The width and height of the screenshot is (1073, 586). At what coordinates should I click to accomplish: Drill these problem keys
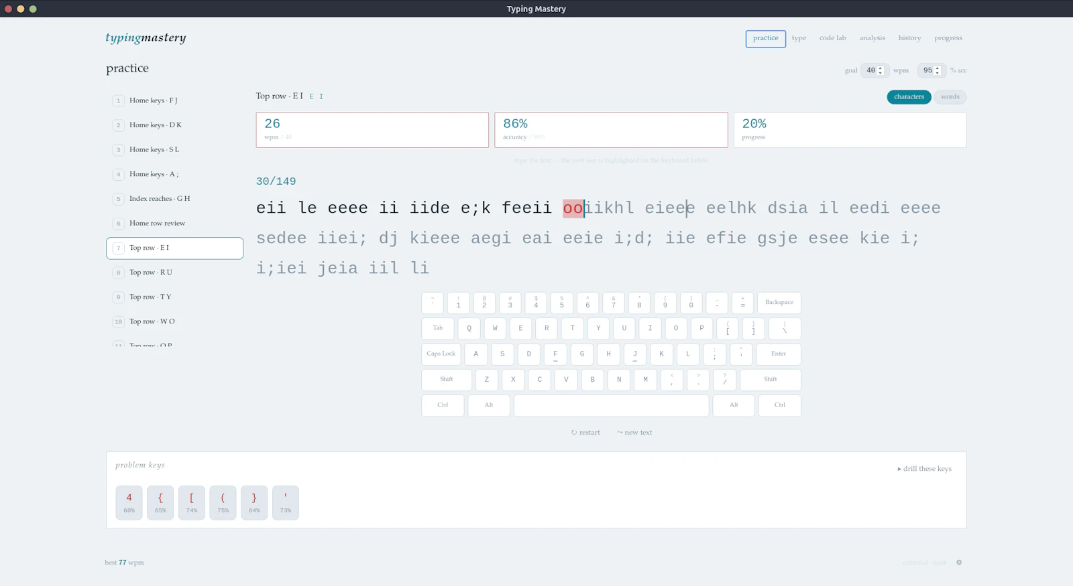click(925, 469)
